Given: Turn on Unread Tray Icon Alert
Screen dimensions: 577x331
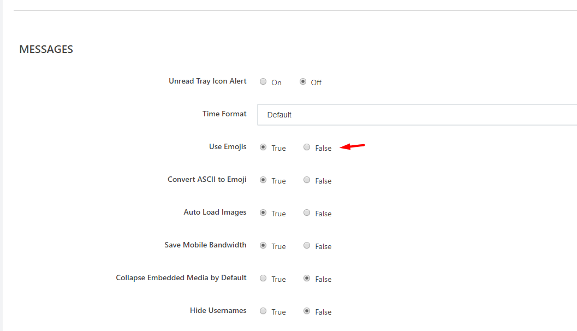Looking at the screenshot, I should click(263, 82).
